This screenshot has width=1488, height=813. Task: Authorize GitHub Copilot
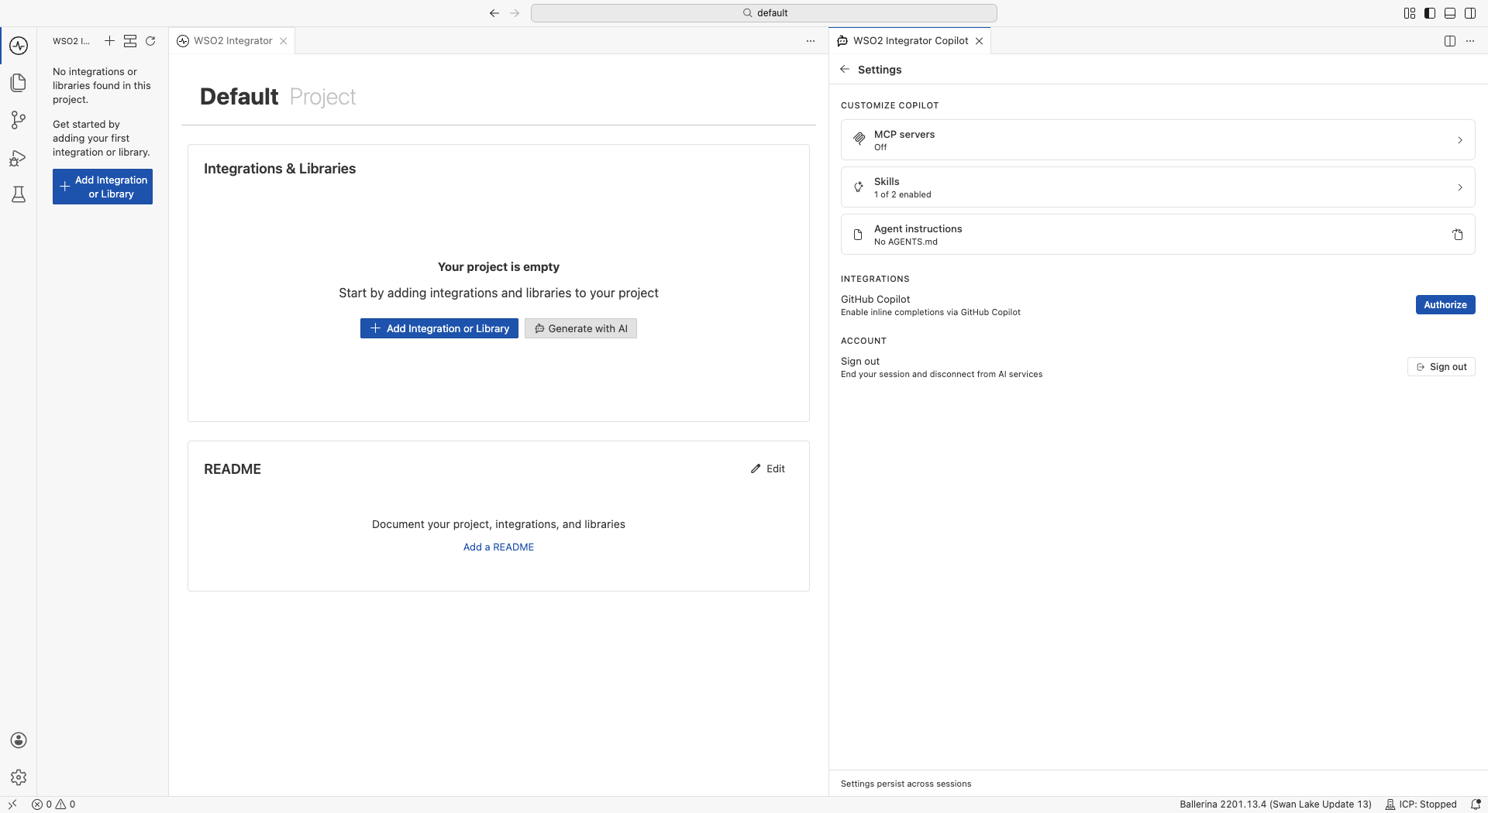click(1445, 305)
